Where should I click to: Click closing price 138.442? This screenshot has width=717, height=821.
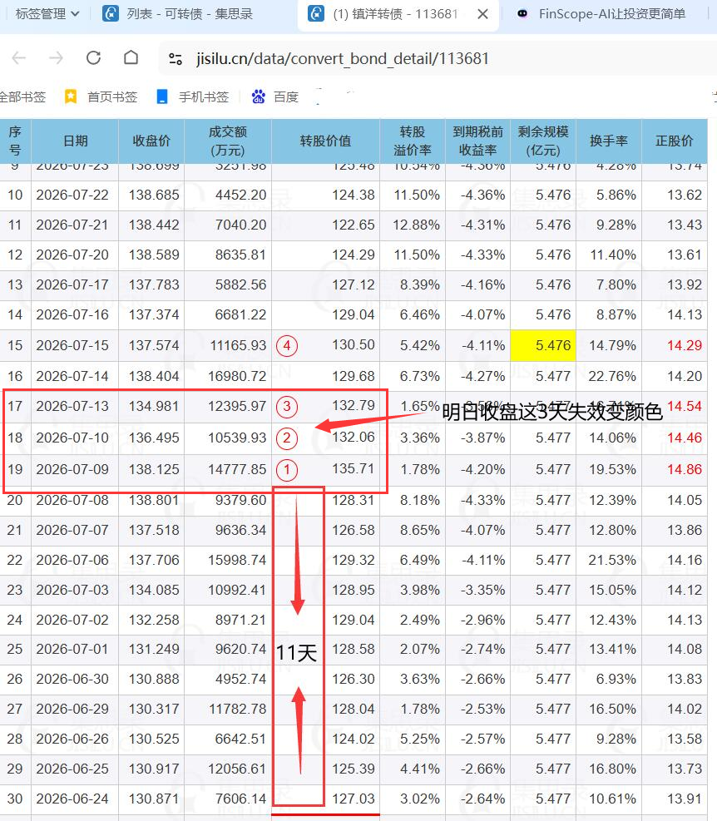pyautogui.click(x=154, y=225)
